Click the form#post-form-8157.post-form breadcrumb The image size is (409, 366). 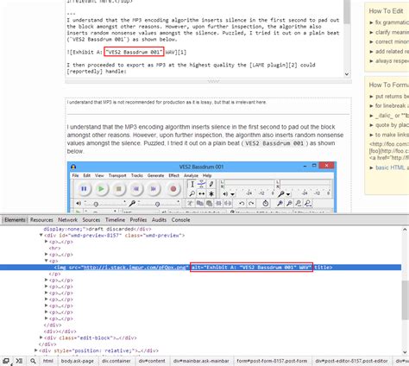[x=272, y=361]
